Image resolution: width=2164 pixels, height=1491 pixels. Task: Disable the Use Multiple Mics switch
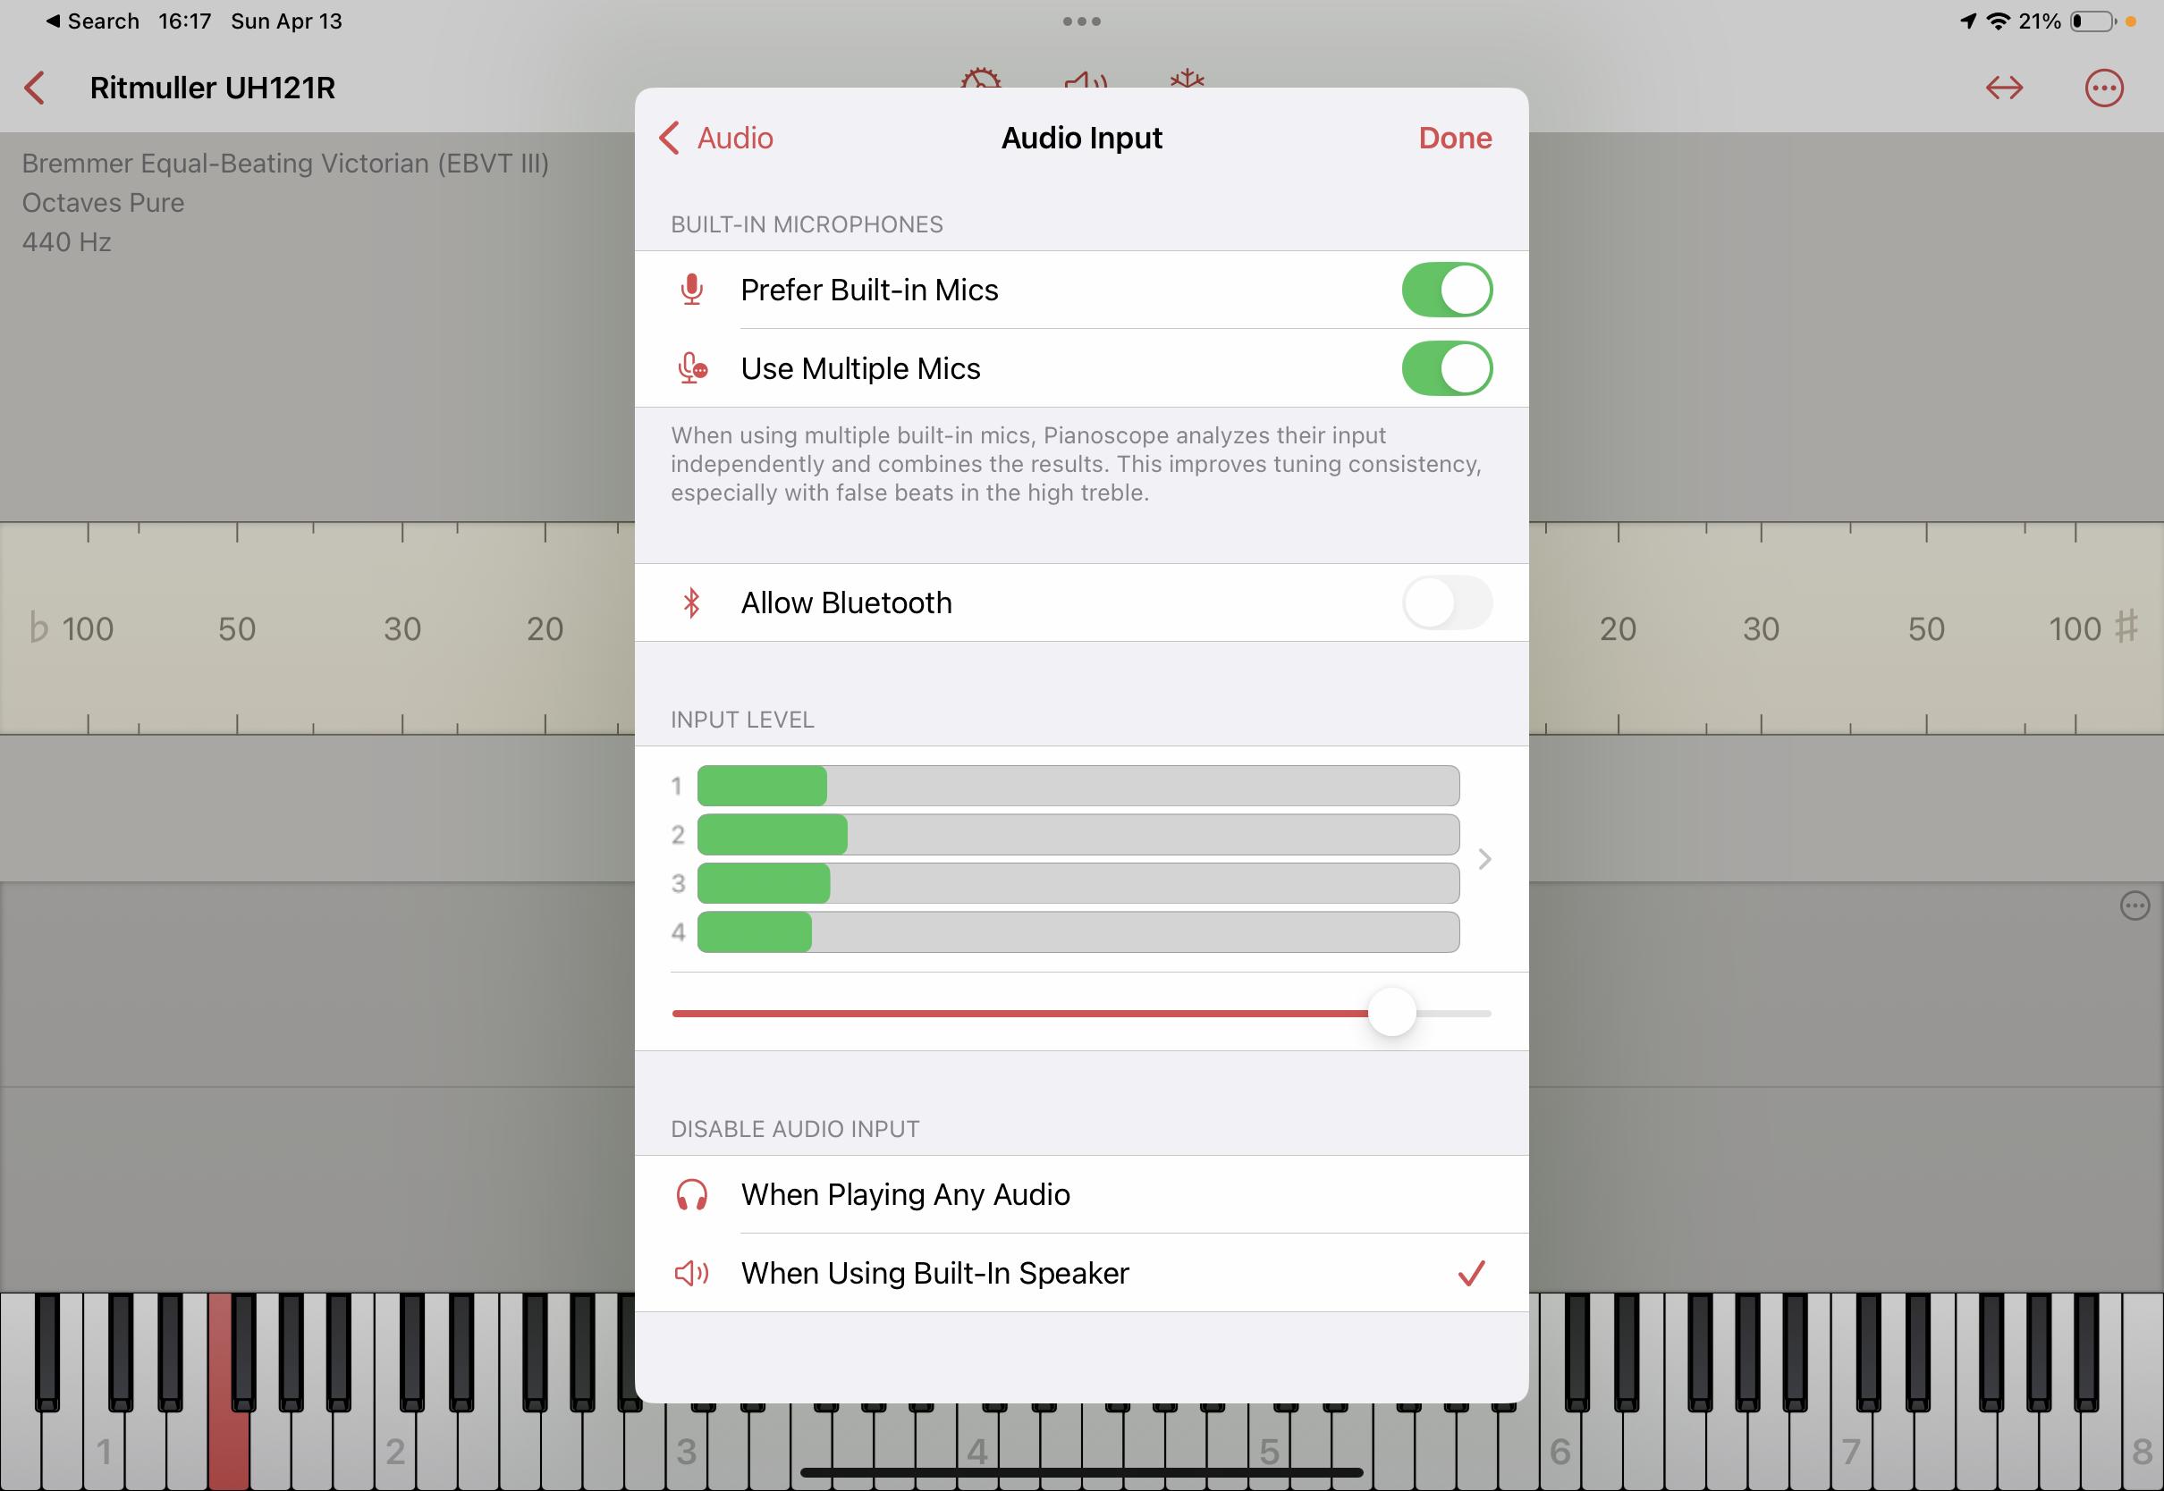1447,368
